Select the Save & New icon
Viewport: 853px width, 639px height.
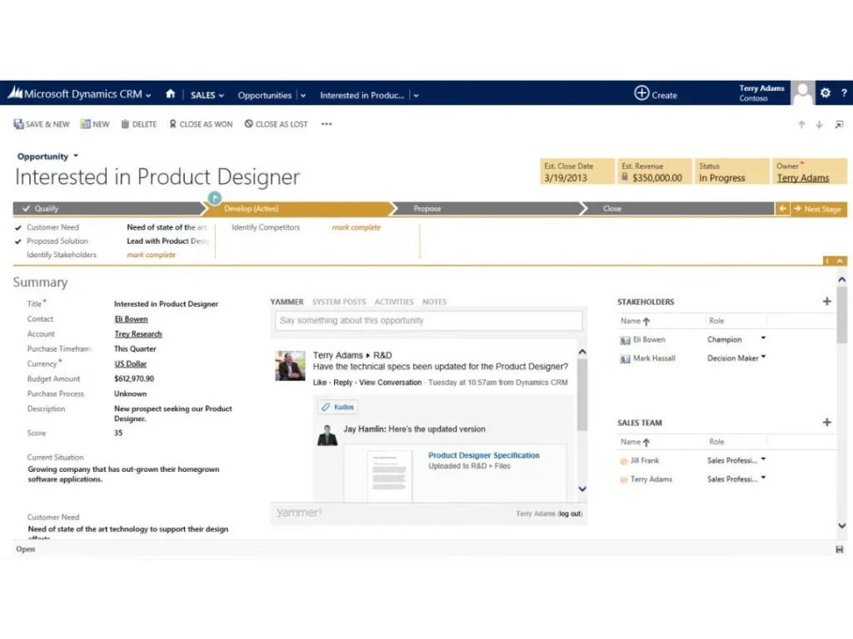tap(18, 124)
